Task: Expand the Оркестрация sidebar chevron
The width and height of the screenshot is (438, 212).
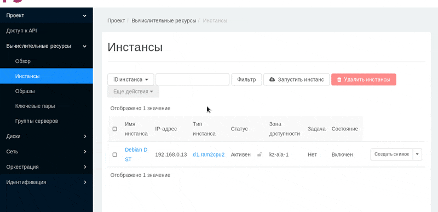Action: [x=85, y=167]
